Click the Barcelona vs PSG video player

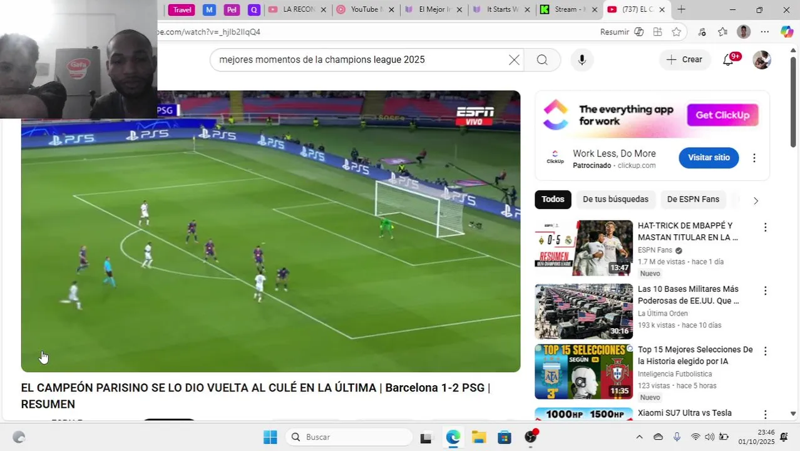tap(270, 231)
